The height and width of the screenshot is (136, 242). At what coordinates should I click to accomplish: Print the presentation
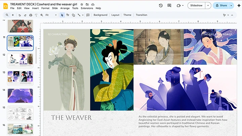(x=31, y=15)
